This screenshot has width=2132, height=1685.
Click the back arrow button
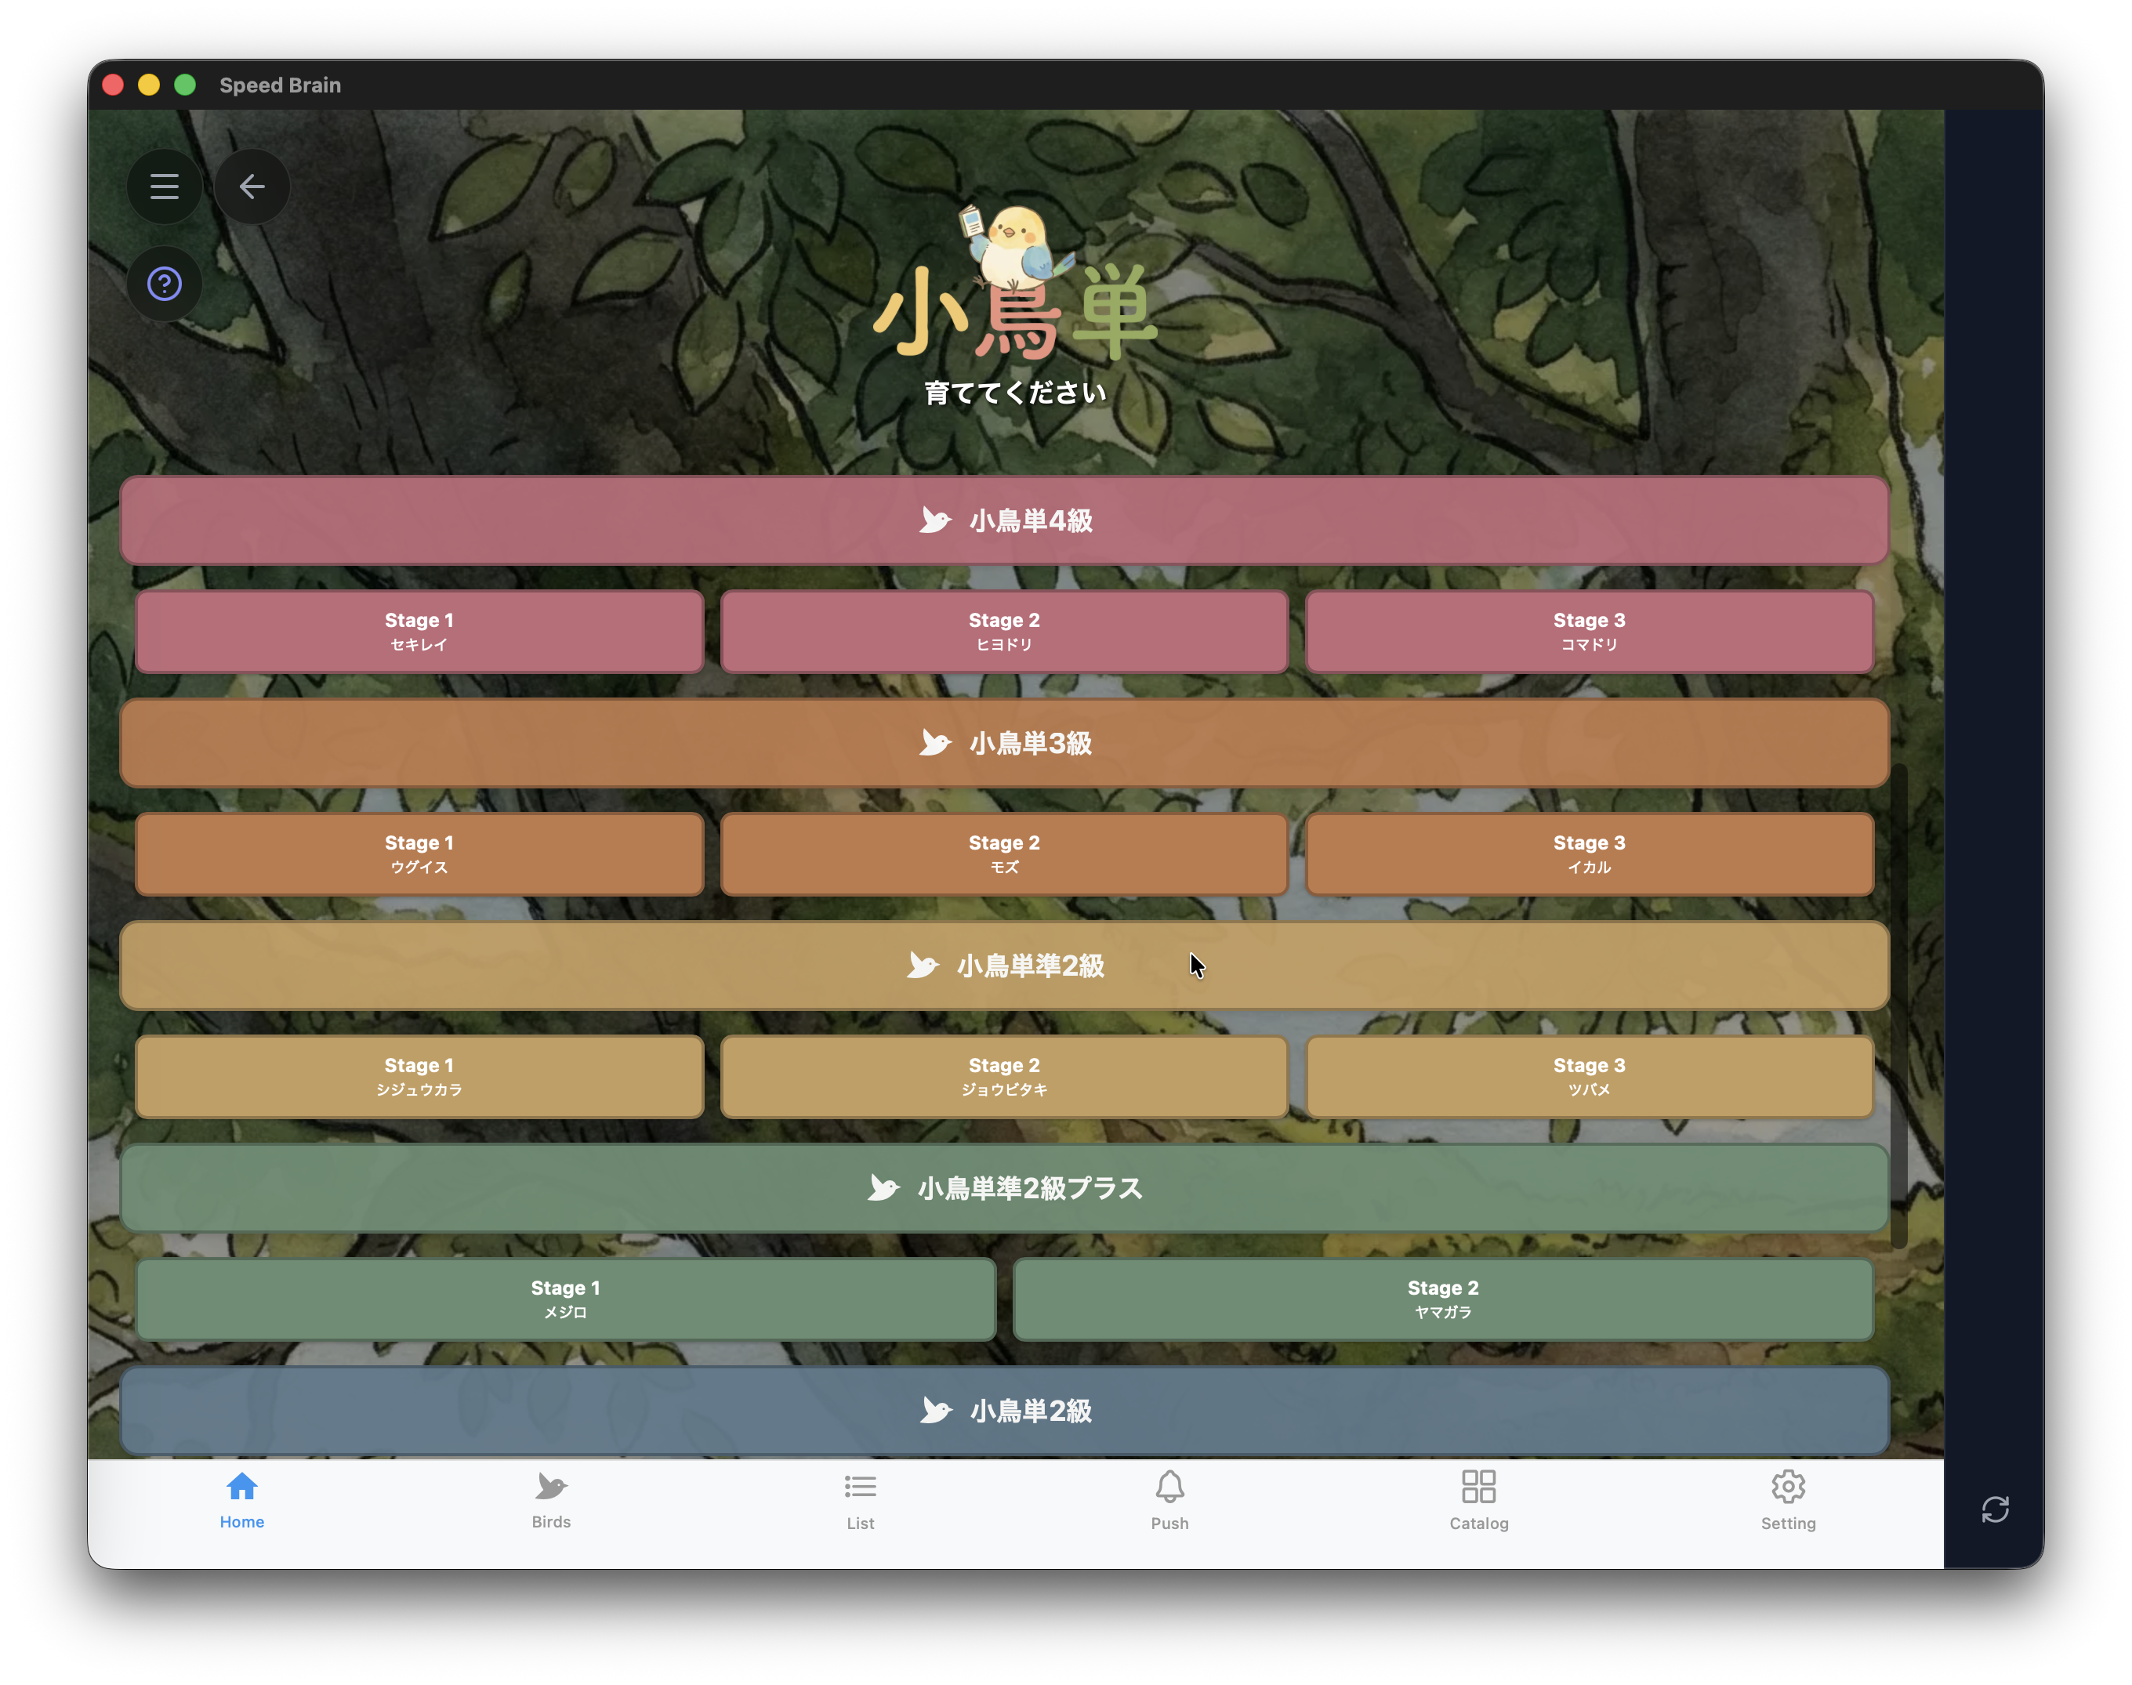pyautogui.click(x=252, y=187)
